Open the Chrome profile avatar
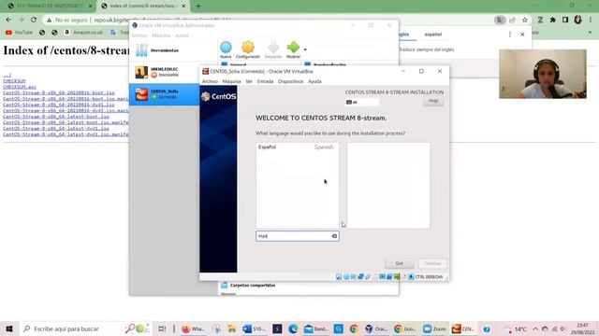This screenshot has height=336, width=599. (x=577, y=20)
